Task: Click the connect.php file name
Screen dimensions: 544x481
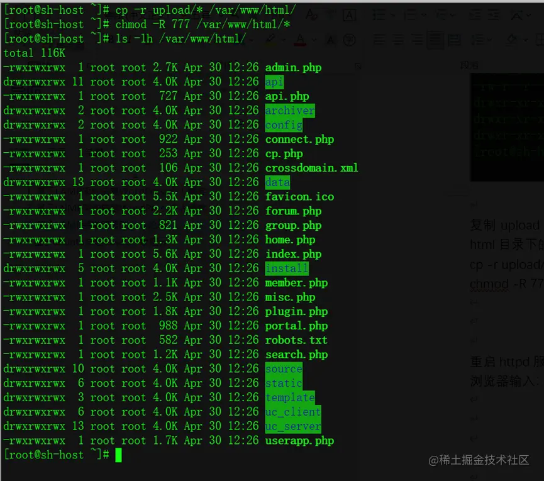Action: 299,140
